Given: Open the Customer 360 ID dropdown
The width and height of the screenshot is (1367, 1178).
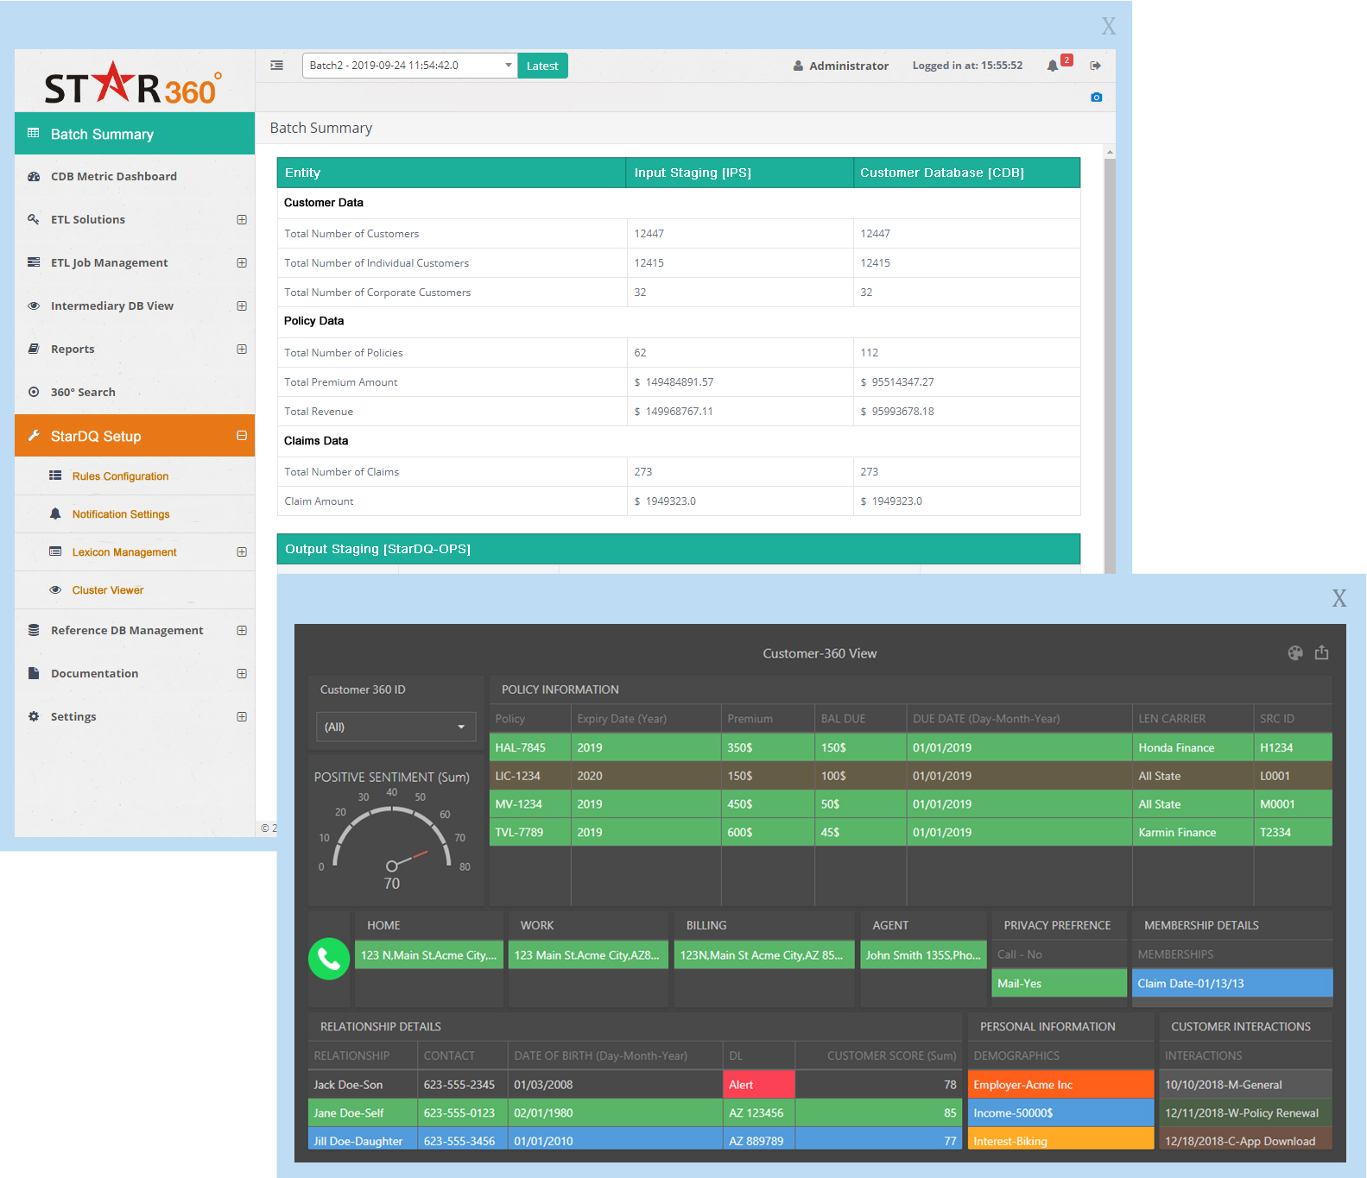Looking at the screenshot, I should [396, 728].
